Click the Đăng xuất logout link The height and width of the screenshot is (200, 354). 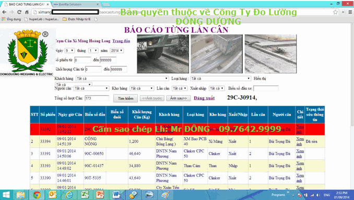click(x=204, y=98)
